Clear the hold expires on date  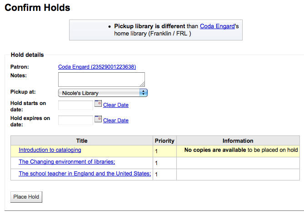[x=116, y=120]
